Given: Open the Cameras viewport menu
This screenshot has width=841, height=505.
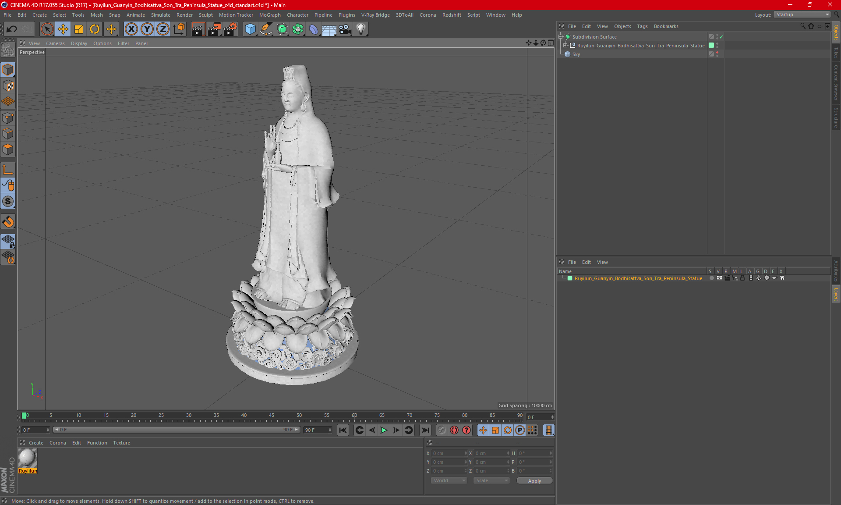Looking at the screenshot, I should click(x=55, y=43).
